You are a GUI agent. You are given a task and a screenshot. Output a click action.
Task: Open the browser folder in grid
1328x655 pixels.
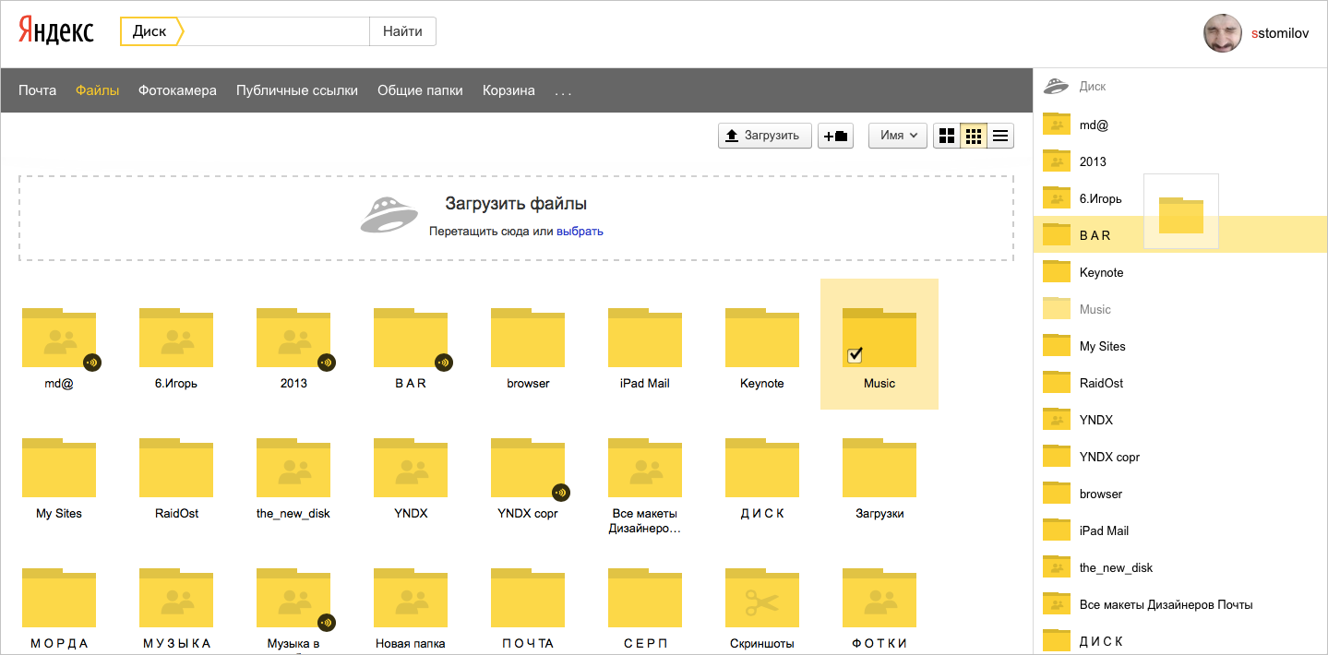(x=528, y=339)
